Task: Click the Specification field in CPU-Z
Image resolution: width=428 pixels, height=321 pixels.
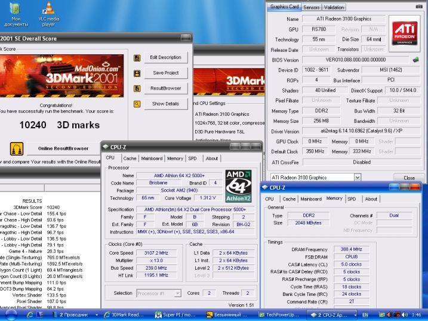Action: [195, 209]
